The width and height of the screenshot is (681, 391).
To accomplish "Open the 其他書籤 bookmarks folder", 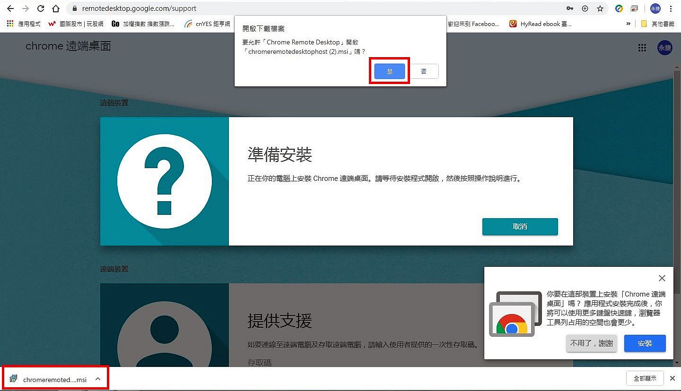I will 657,24.
